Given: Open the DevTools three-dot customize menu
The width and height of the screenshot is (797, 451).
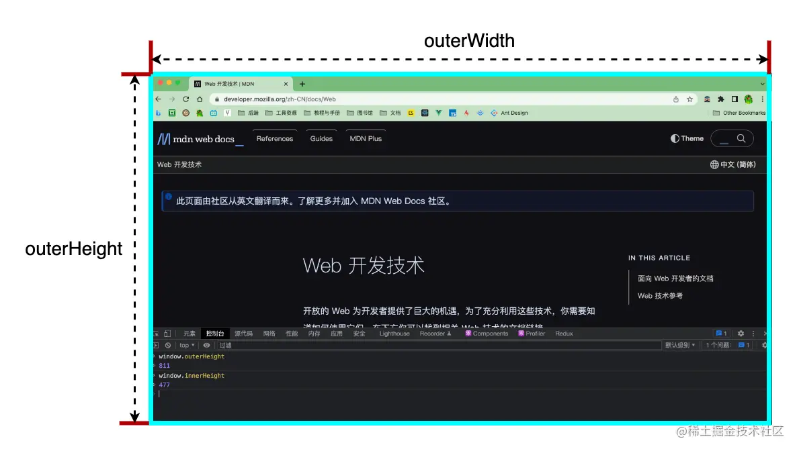Looking at the screenshot, I should pos(753,334).
